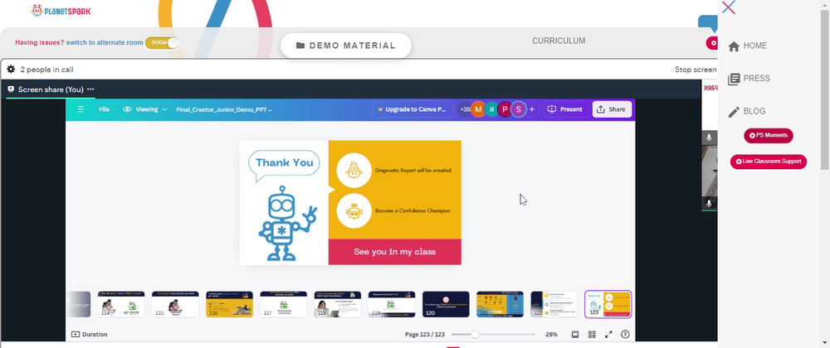
Task: Click the teal 'a' collaborator avatar
Action: tap(491, 109)
